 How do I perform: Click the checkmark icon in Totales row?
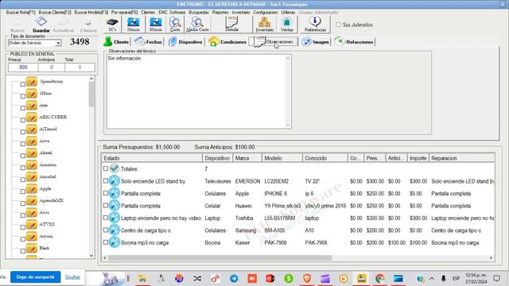pos(115,168)
